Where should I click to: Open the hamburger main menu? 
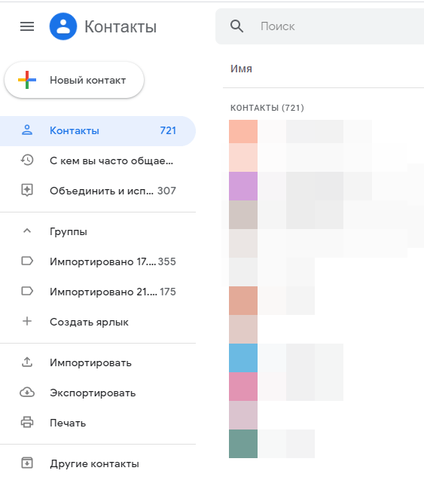[27, 26]
